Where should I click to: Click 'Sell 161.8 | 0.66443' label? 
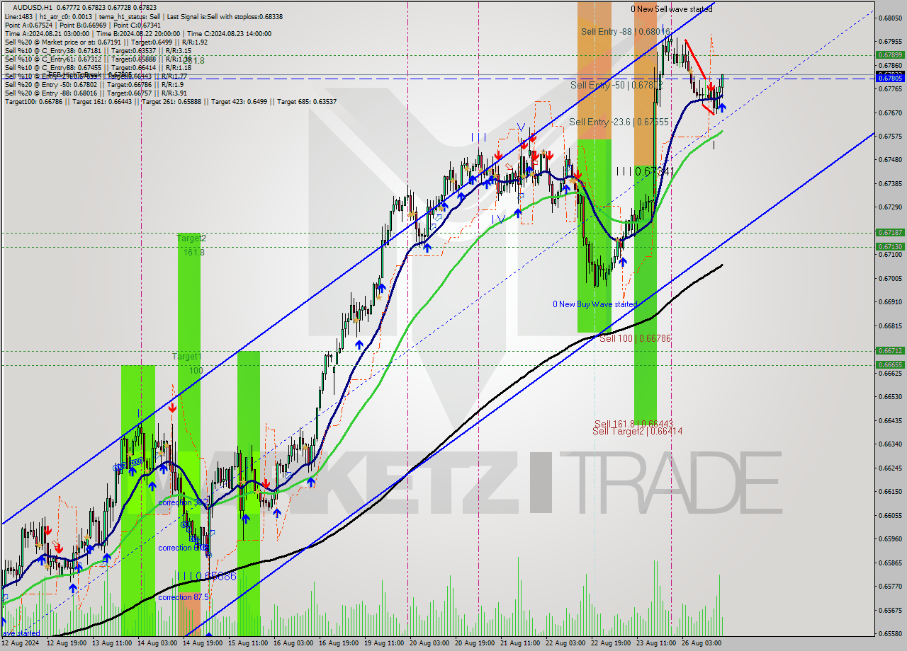point(633,423)
